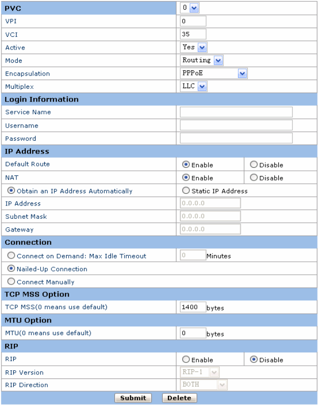Click the VPI input field
This screenshot has height=405, width=318.
click(193, 21)
